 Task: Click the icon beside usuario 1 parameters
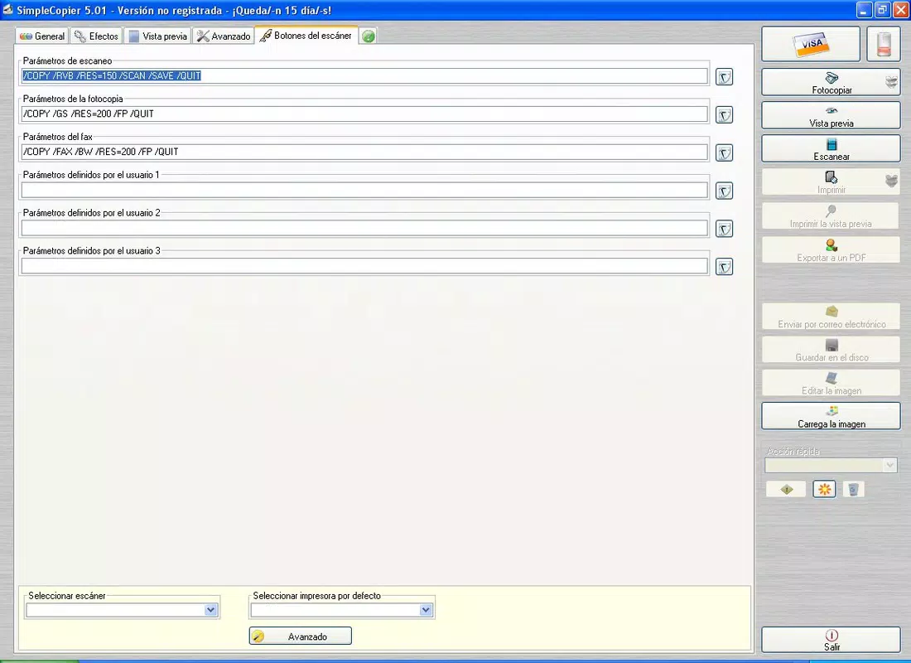click(x=724, y=191)
